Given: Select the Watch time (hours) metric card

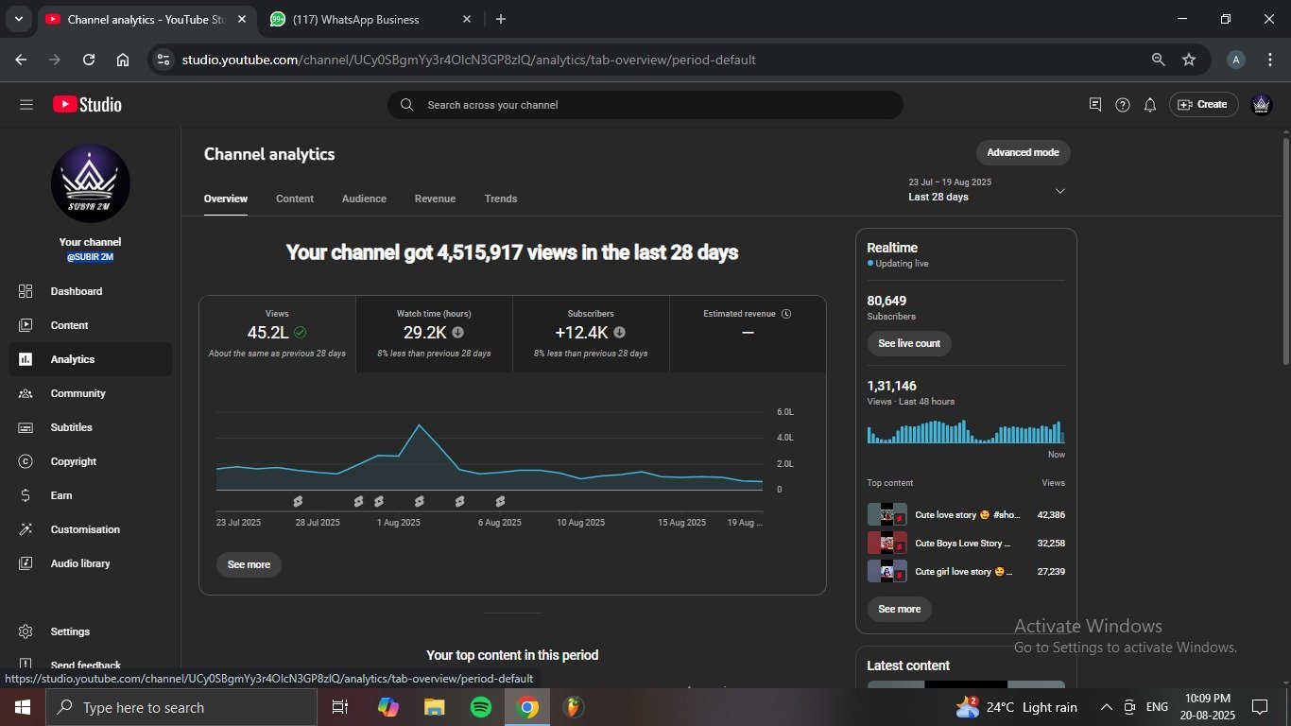Looking at the screenshot, I should [x=434, y=334].
